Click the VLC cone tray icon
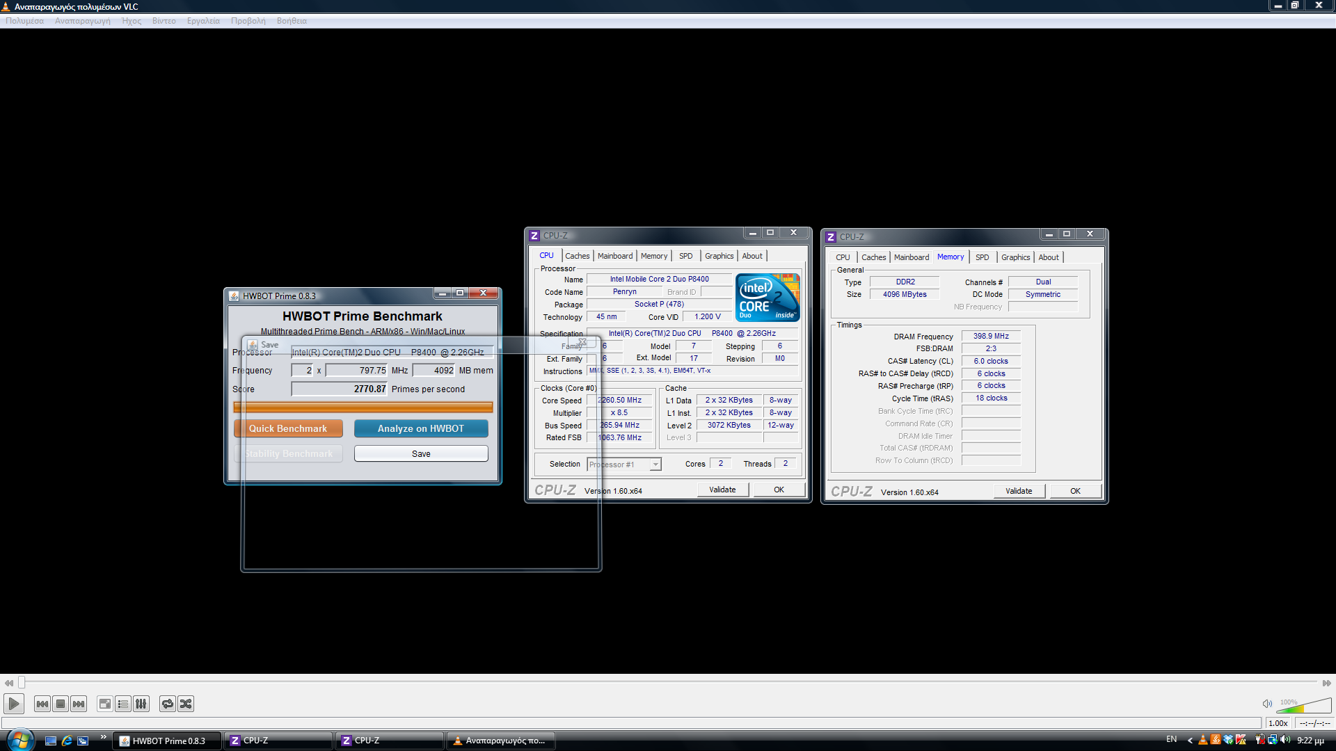 [1203, 740]
